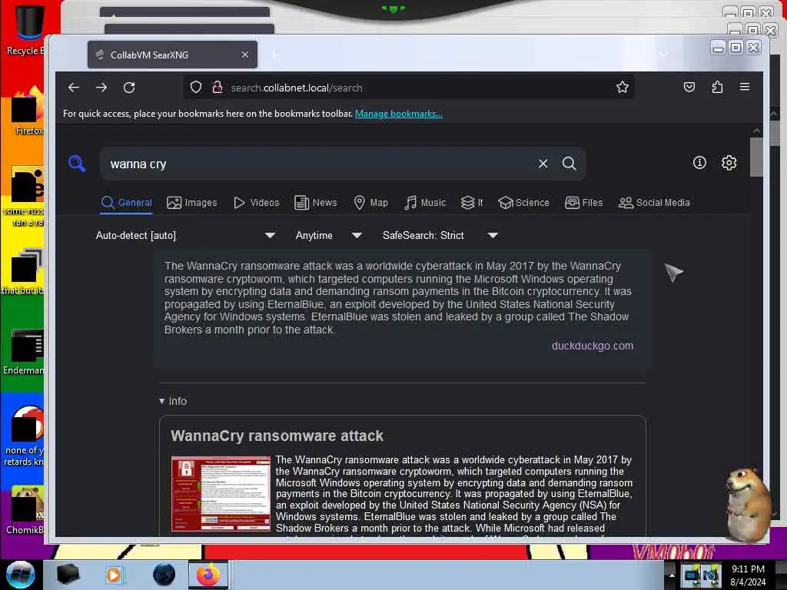The width and height of the screenshot is (787, 590).
Task: Open WannaCry ransomware attack infobox heading
Action: pos(277,436)
